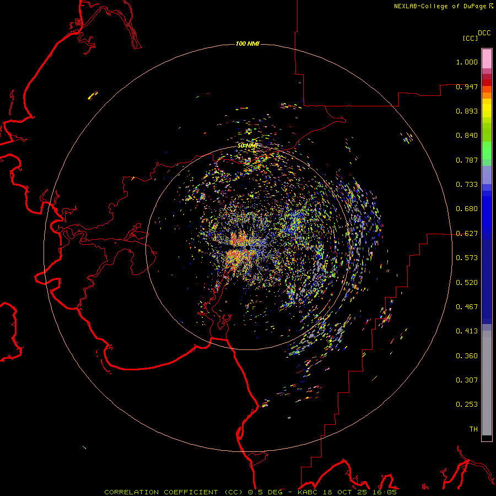Click the DCC label above the color scale
Image resolution: width=496 pixels, height=496 pixels.
point(484,33)
